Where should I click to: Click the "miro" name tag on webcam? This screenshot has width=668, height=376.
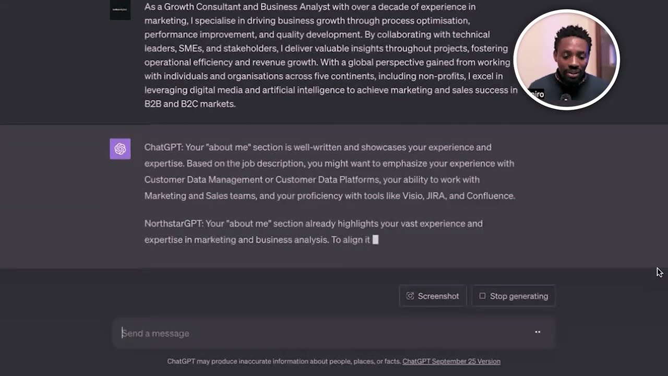536,95
